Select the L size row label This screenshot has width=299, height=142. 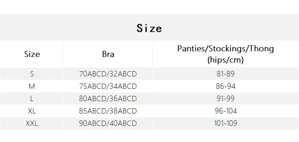32,99
